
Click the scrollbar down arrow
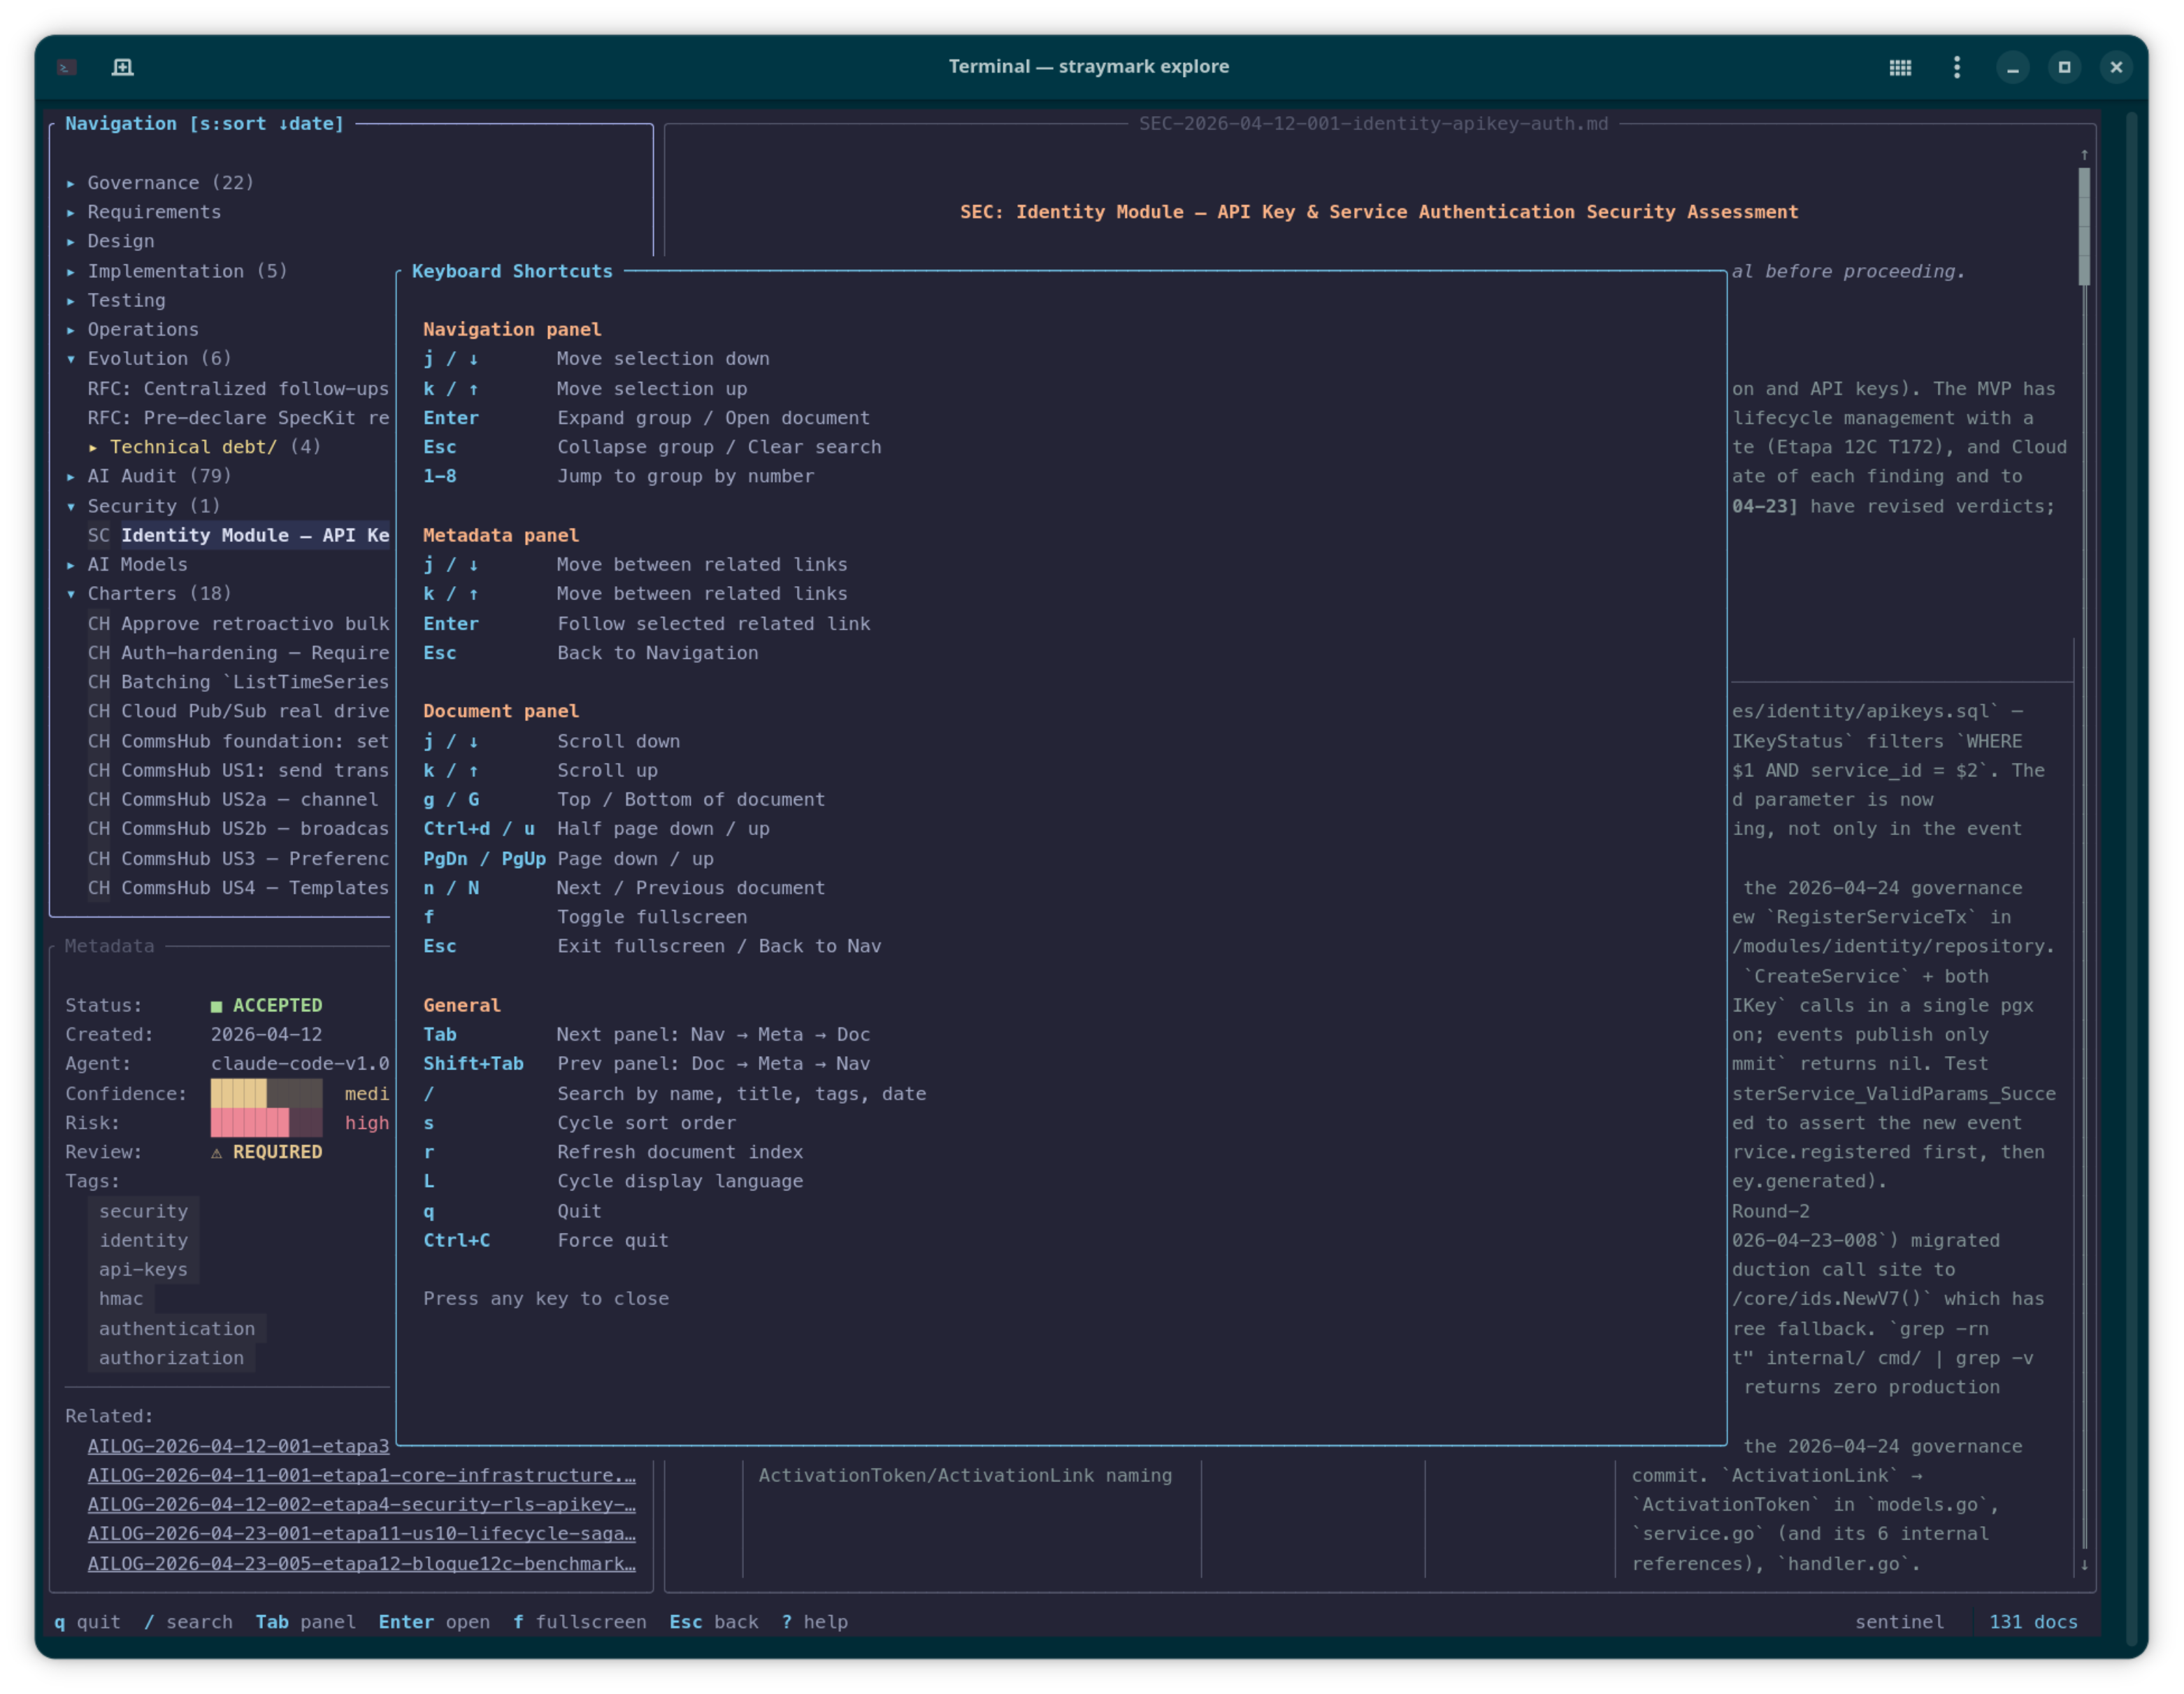pos(2083,1563)
